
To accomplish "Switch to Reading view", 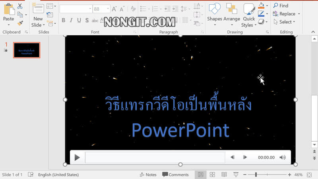I will (x=224, y=175).
